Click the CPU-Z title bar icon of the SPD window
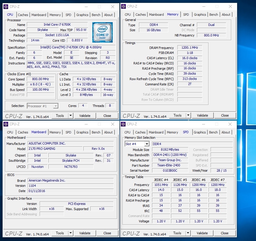The width and height of the screenshot is (256, 241). pyautogui.click(x=123, y=124)
